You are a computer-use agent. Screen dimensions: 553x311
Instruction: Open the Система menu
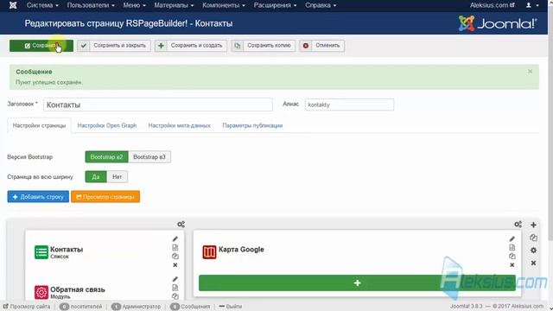(x=42, y=5)
